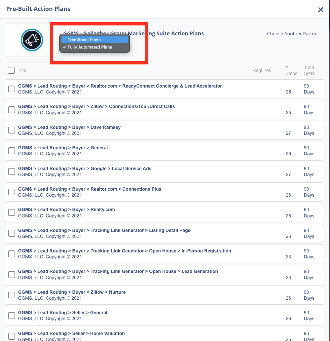Select the Zillow > Nurture plan checkbox

click(x=12, y=295)
